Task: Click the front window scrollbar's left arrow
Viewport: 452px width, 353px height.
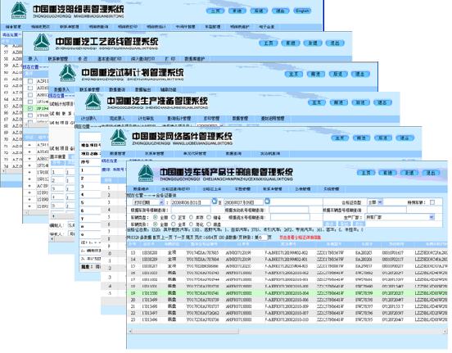Action: coord(130,332)
